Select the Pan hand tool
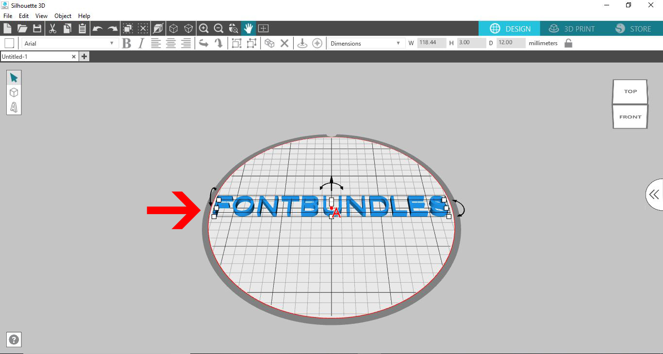 [x=249, y=28]
